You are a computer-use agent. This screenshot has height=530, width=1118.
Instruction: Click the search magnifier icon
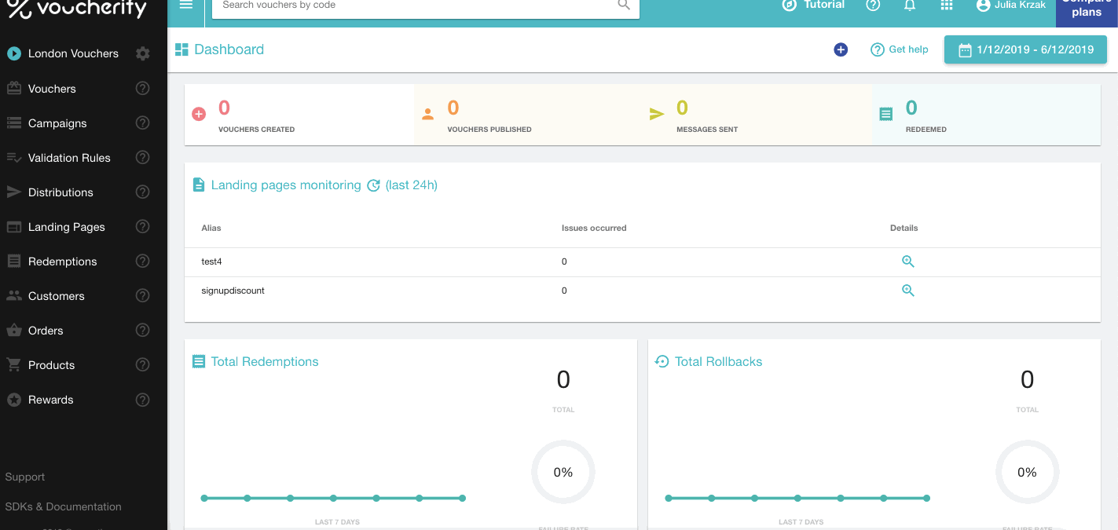point(624,5)
